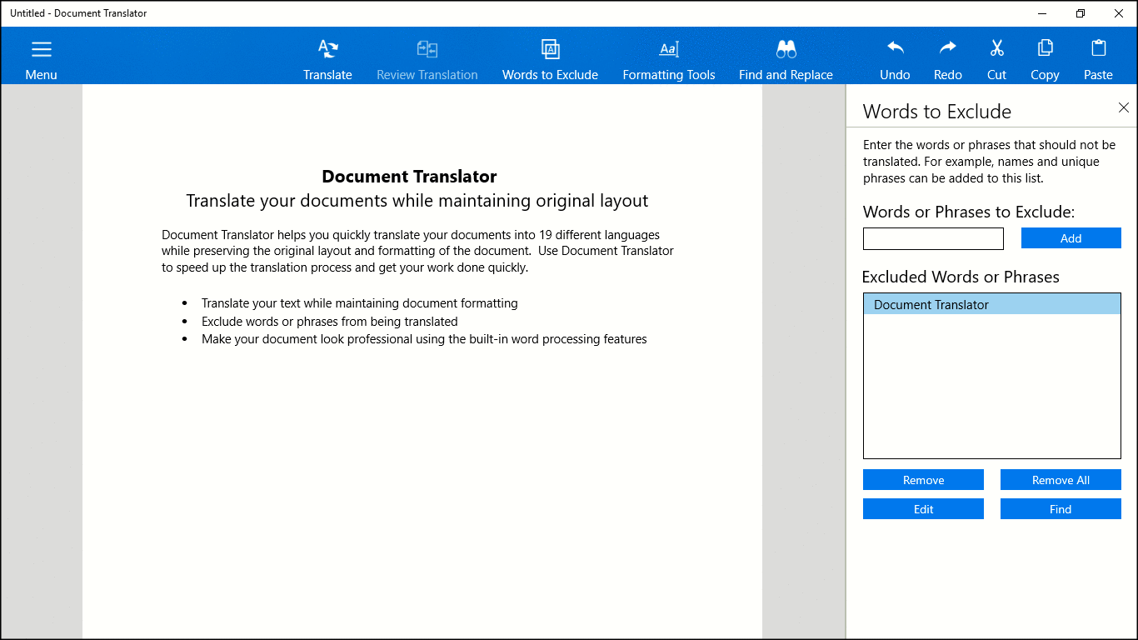The image size is (1138, 640).
Task: Click the Words or Phrases to Exclude field
Action: click(x=933, y=238)
